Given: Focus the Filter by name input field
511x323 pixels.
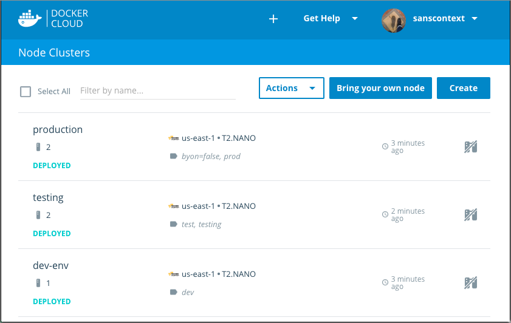Looking at the screenshot, I should 157,91.
